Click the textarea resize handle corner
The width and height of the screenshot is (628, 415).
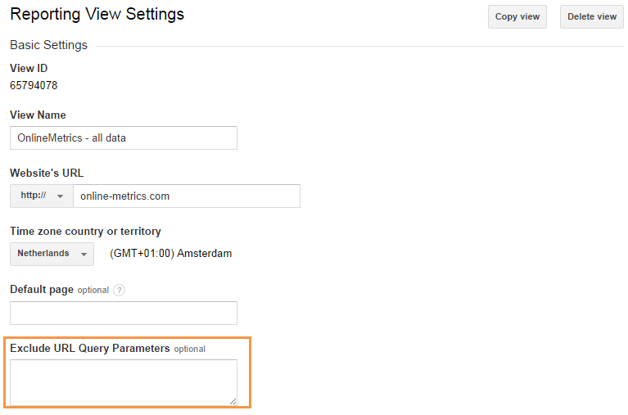[233, 401]
